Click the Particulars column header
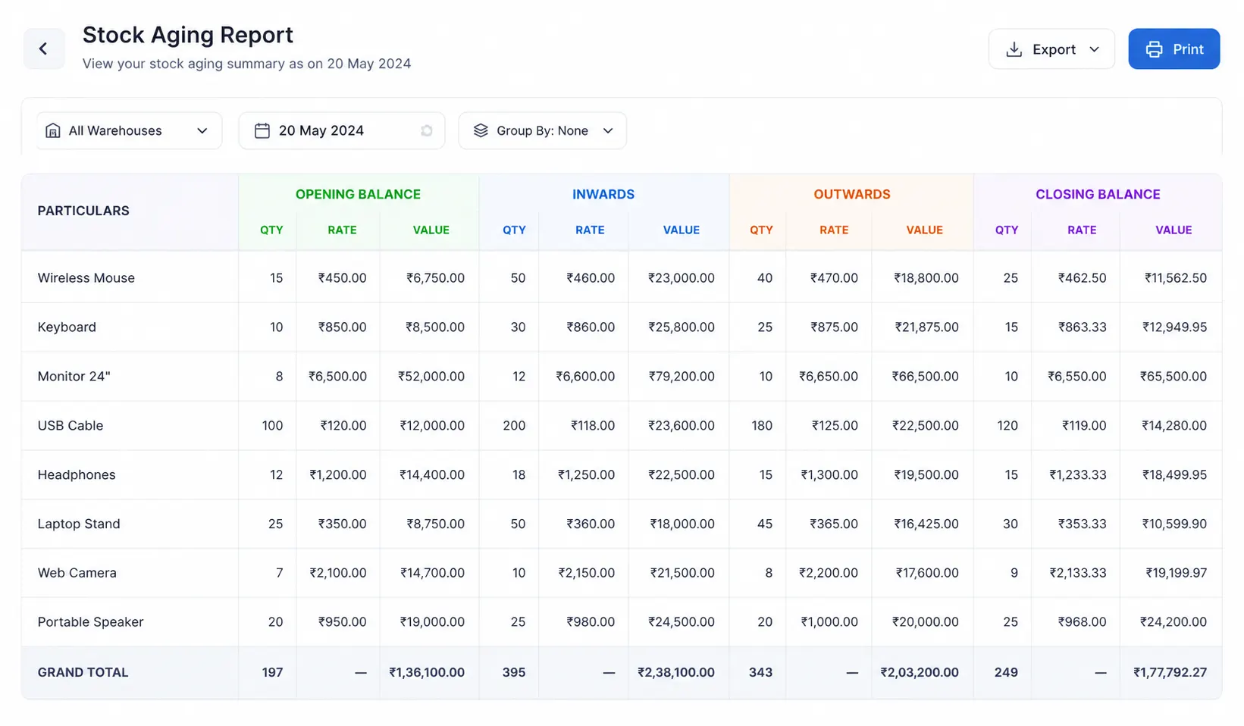This screenshot has height=726, width=1244. pos(83,211)
